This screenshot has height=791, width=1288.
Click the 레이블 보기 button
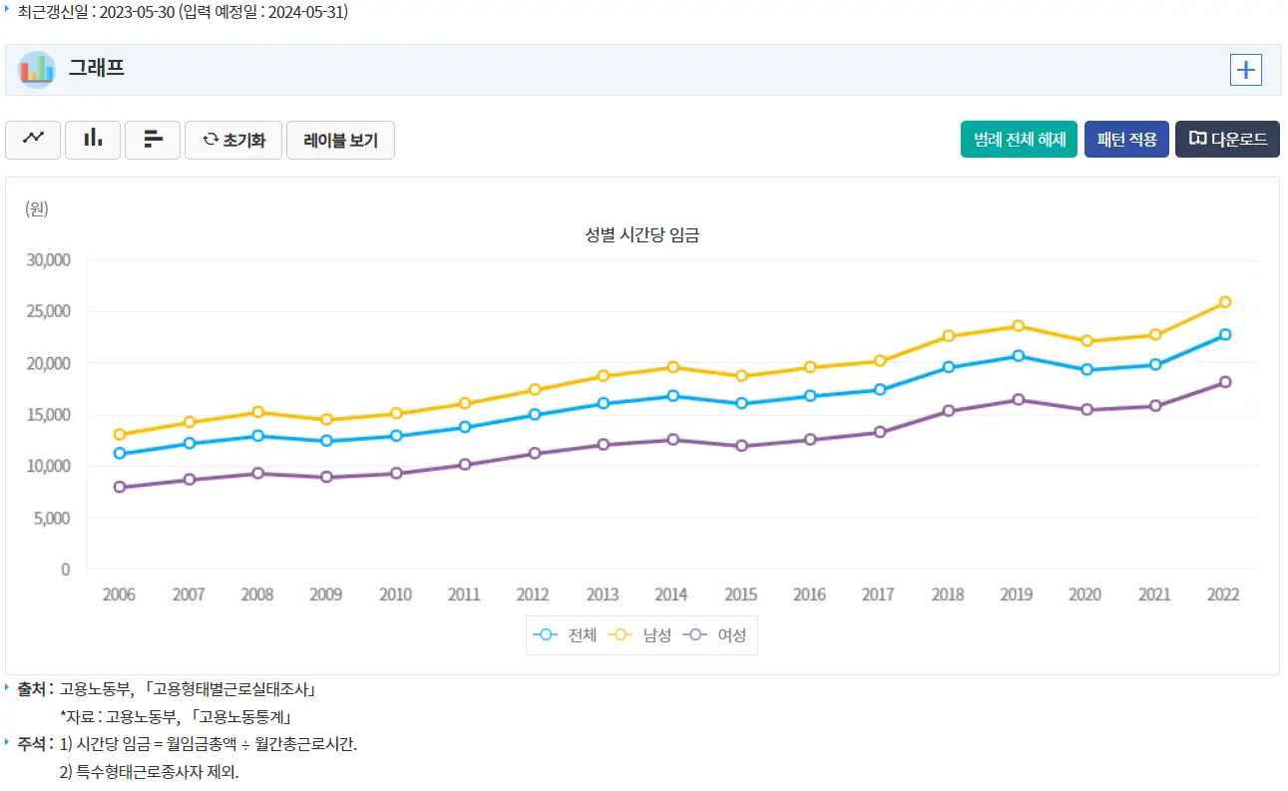[340, 140]
